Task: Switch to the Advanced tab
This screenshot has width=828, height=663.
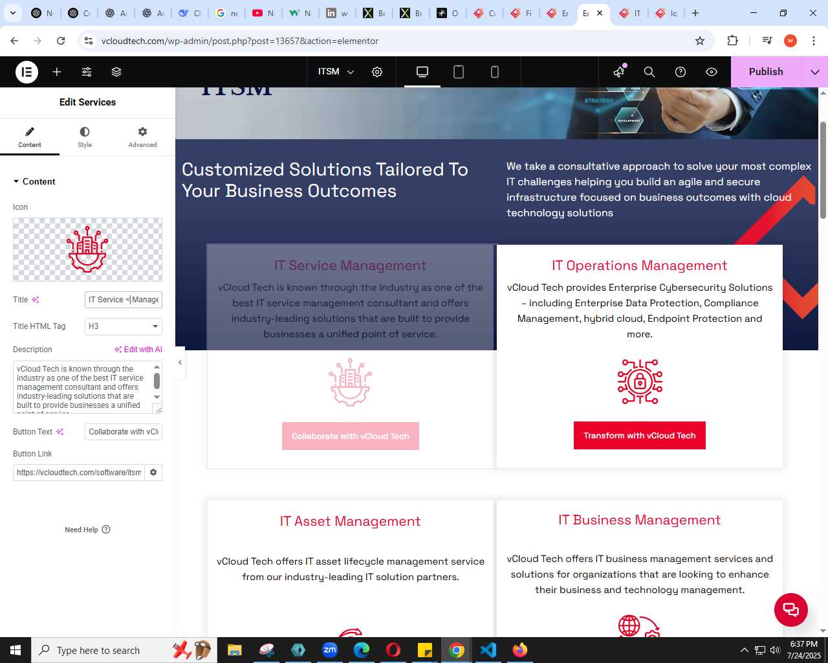Action: [x=142, y=137]
